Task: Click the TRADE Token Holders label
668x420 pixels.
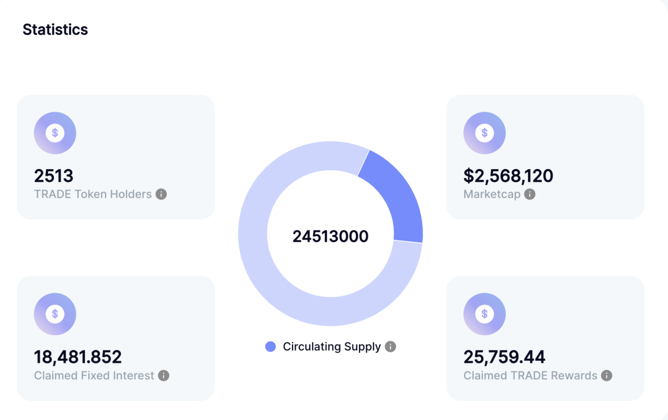Action: click(93, 194)
